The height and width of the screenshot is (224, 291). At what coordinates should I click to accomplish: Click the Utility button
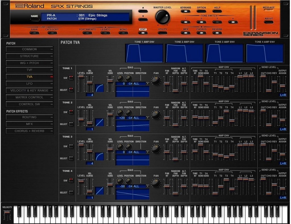point(163,33)
